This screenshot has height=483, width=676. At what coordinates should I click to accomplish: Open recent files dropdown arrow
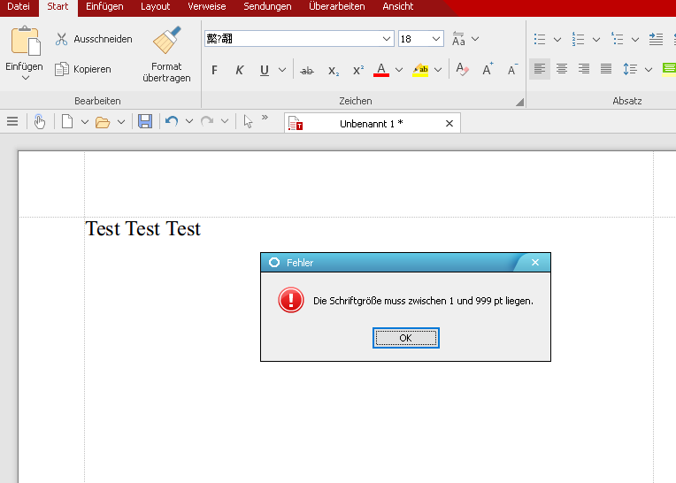coord(121,122)
